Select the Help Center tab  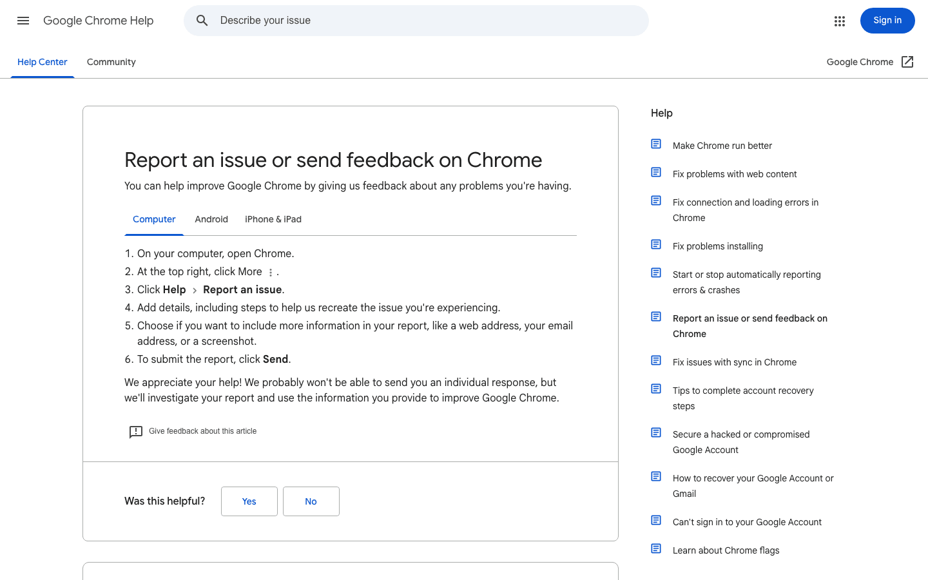coord(43,62)
